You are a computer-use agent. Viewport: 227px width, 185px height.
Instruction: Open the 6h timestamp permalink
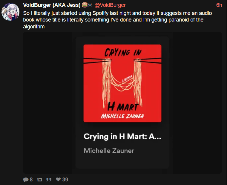pos(219,5)
